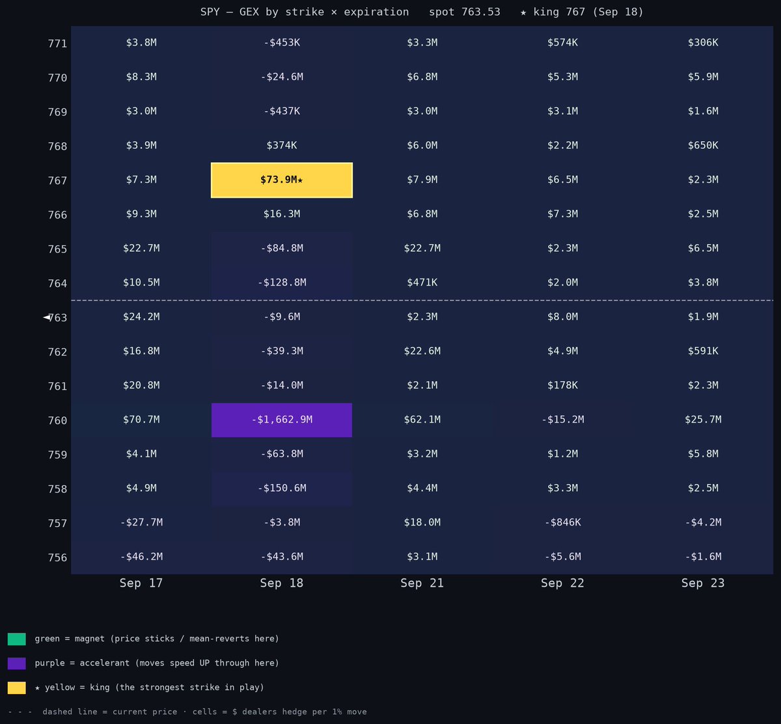This screenshot has height=724, width=781.
Task: Click the -$15.2M cell in Sep 22
Action: tap(563, 420)
